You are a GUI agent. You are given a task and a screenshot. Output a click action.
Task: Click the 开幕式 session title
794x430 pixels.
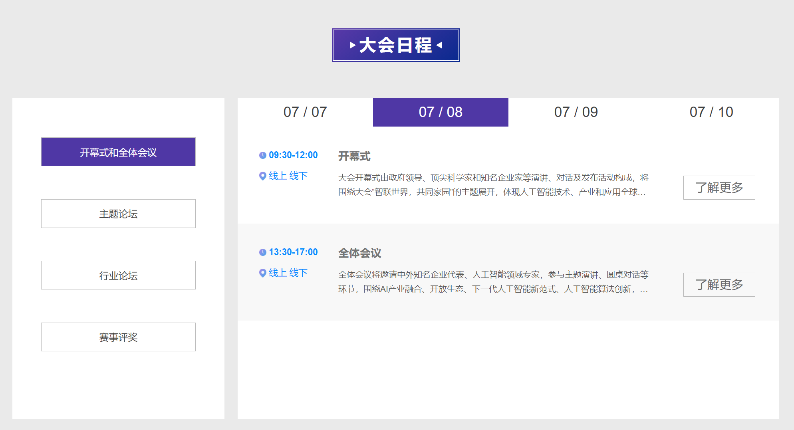(354, 156)
